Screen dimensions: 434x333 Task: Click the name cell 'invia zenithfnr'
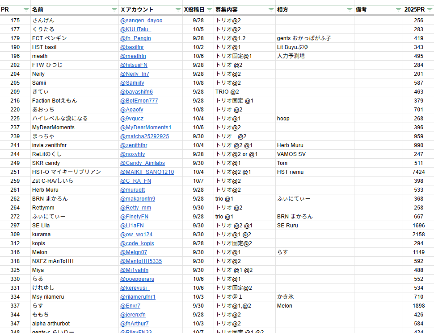tap(75, 145)
